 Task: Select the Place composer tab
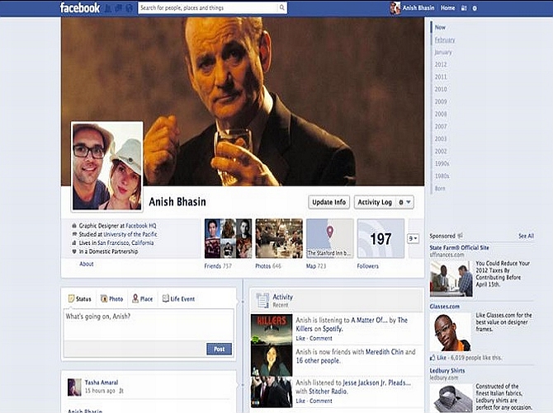pos(143,298)
